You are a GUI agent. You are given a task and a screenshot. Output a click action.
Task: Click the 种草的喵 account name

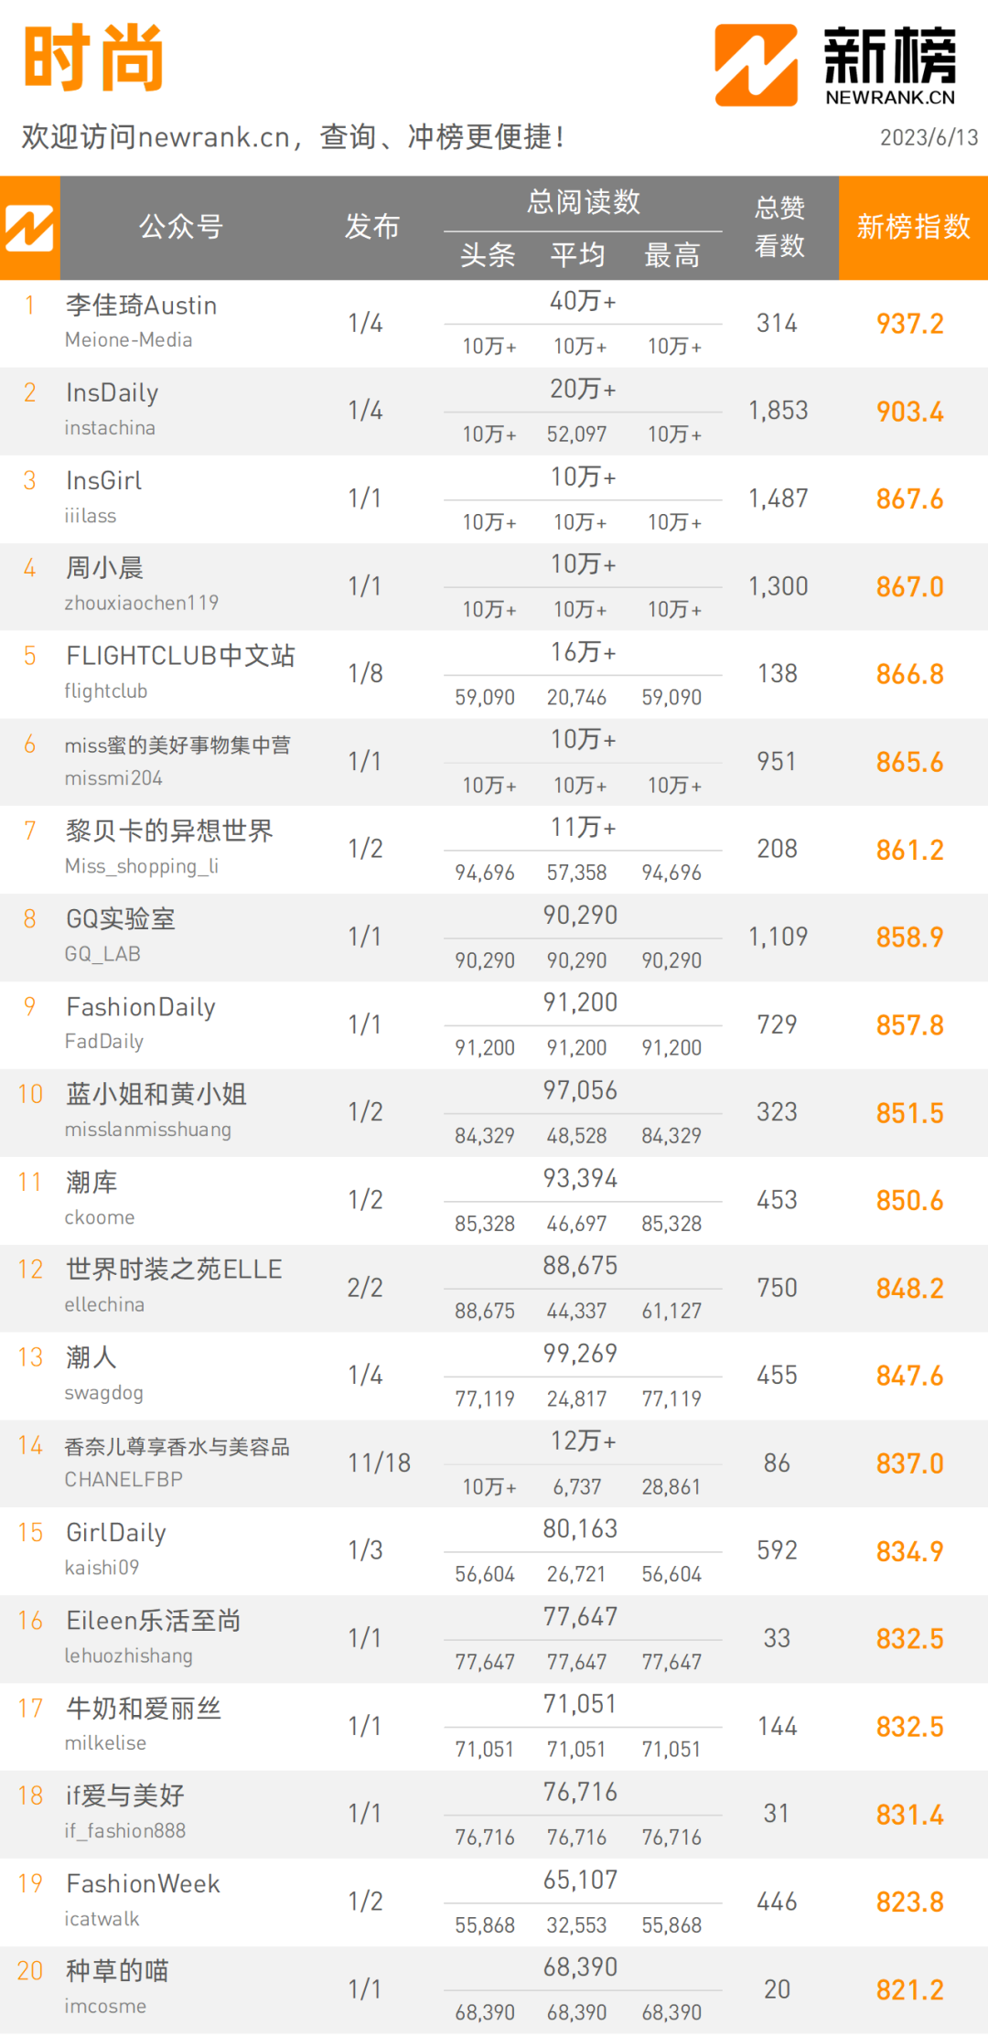click(117, 1971)
